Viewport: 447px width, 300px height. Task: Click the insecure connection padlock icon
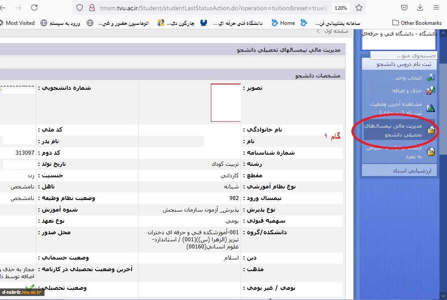point(92,8)
